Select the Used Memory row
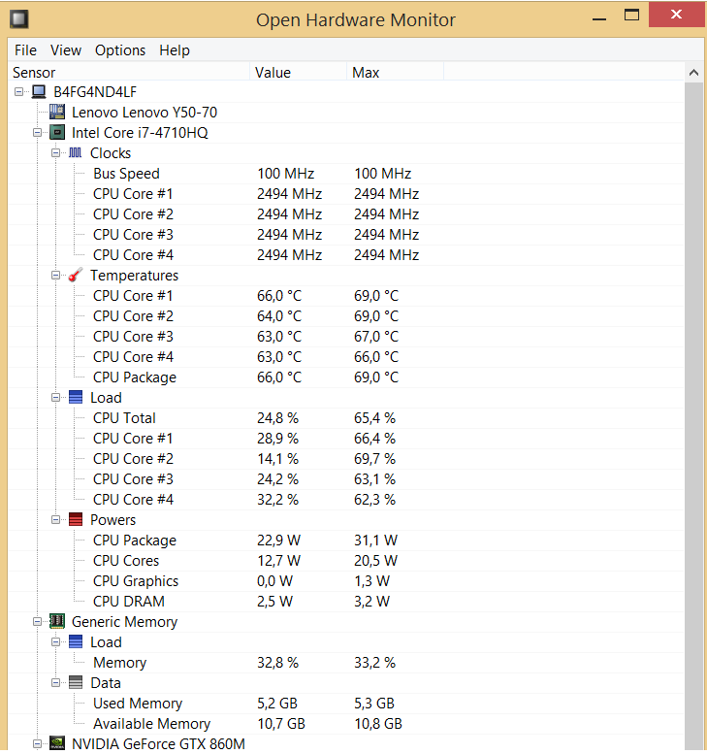 coord(346,703)
